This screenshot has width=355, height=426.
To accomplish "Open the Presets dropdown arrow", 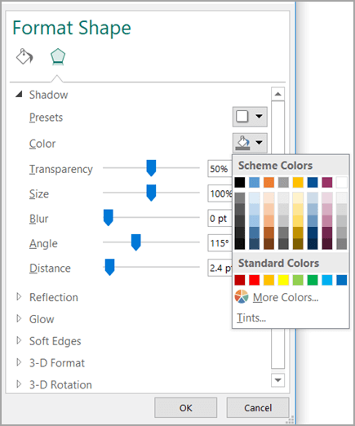I will (259, 117).
